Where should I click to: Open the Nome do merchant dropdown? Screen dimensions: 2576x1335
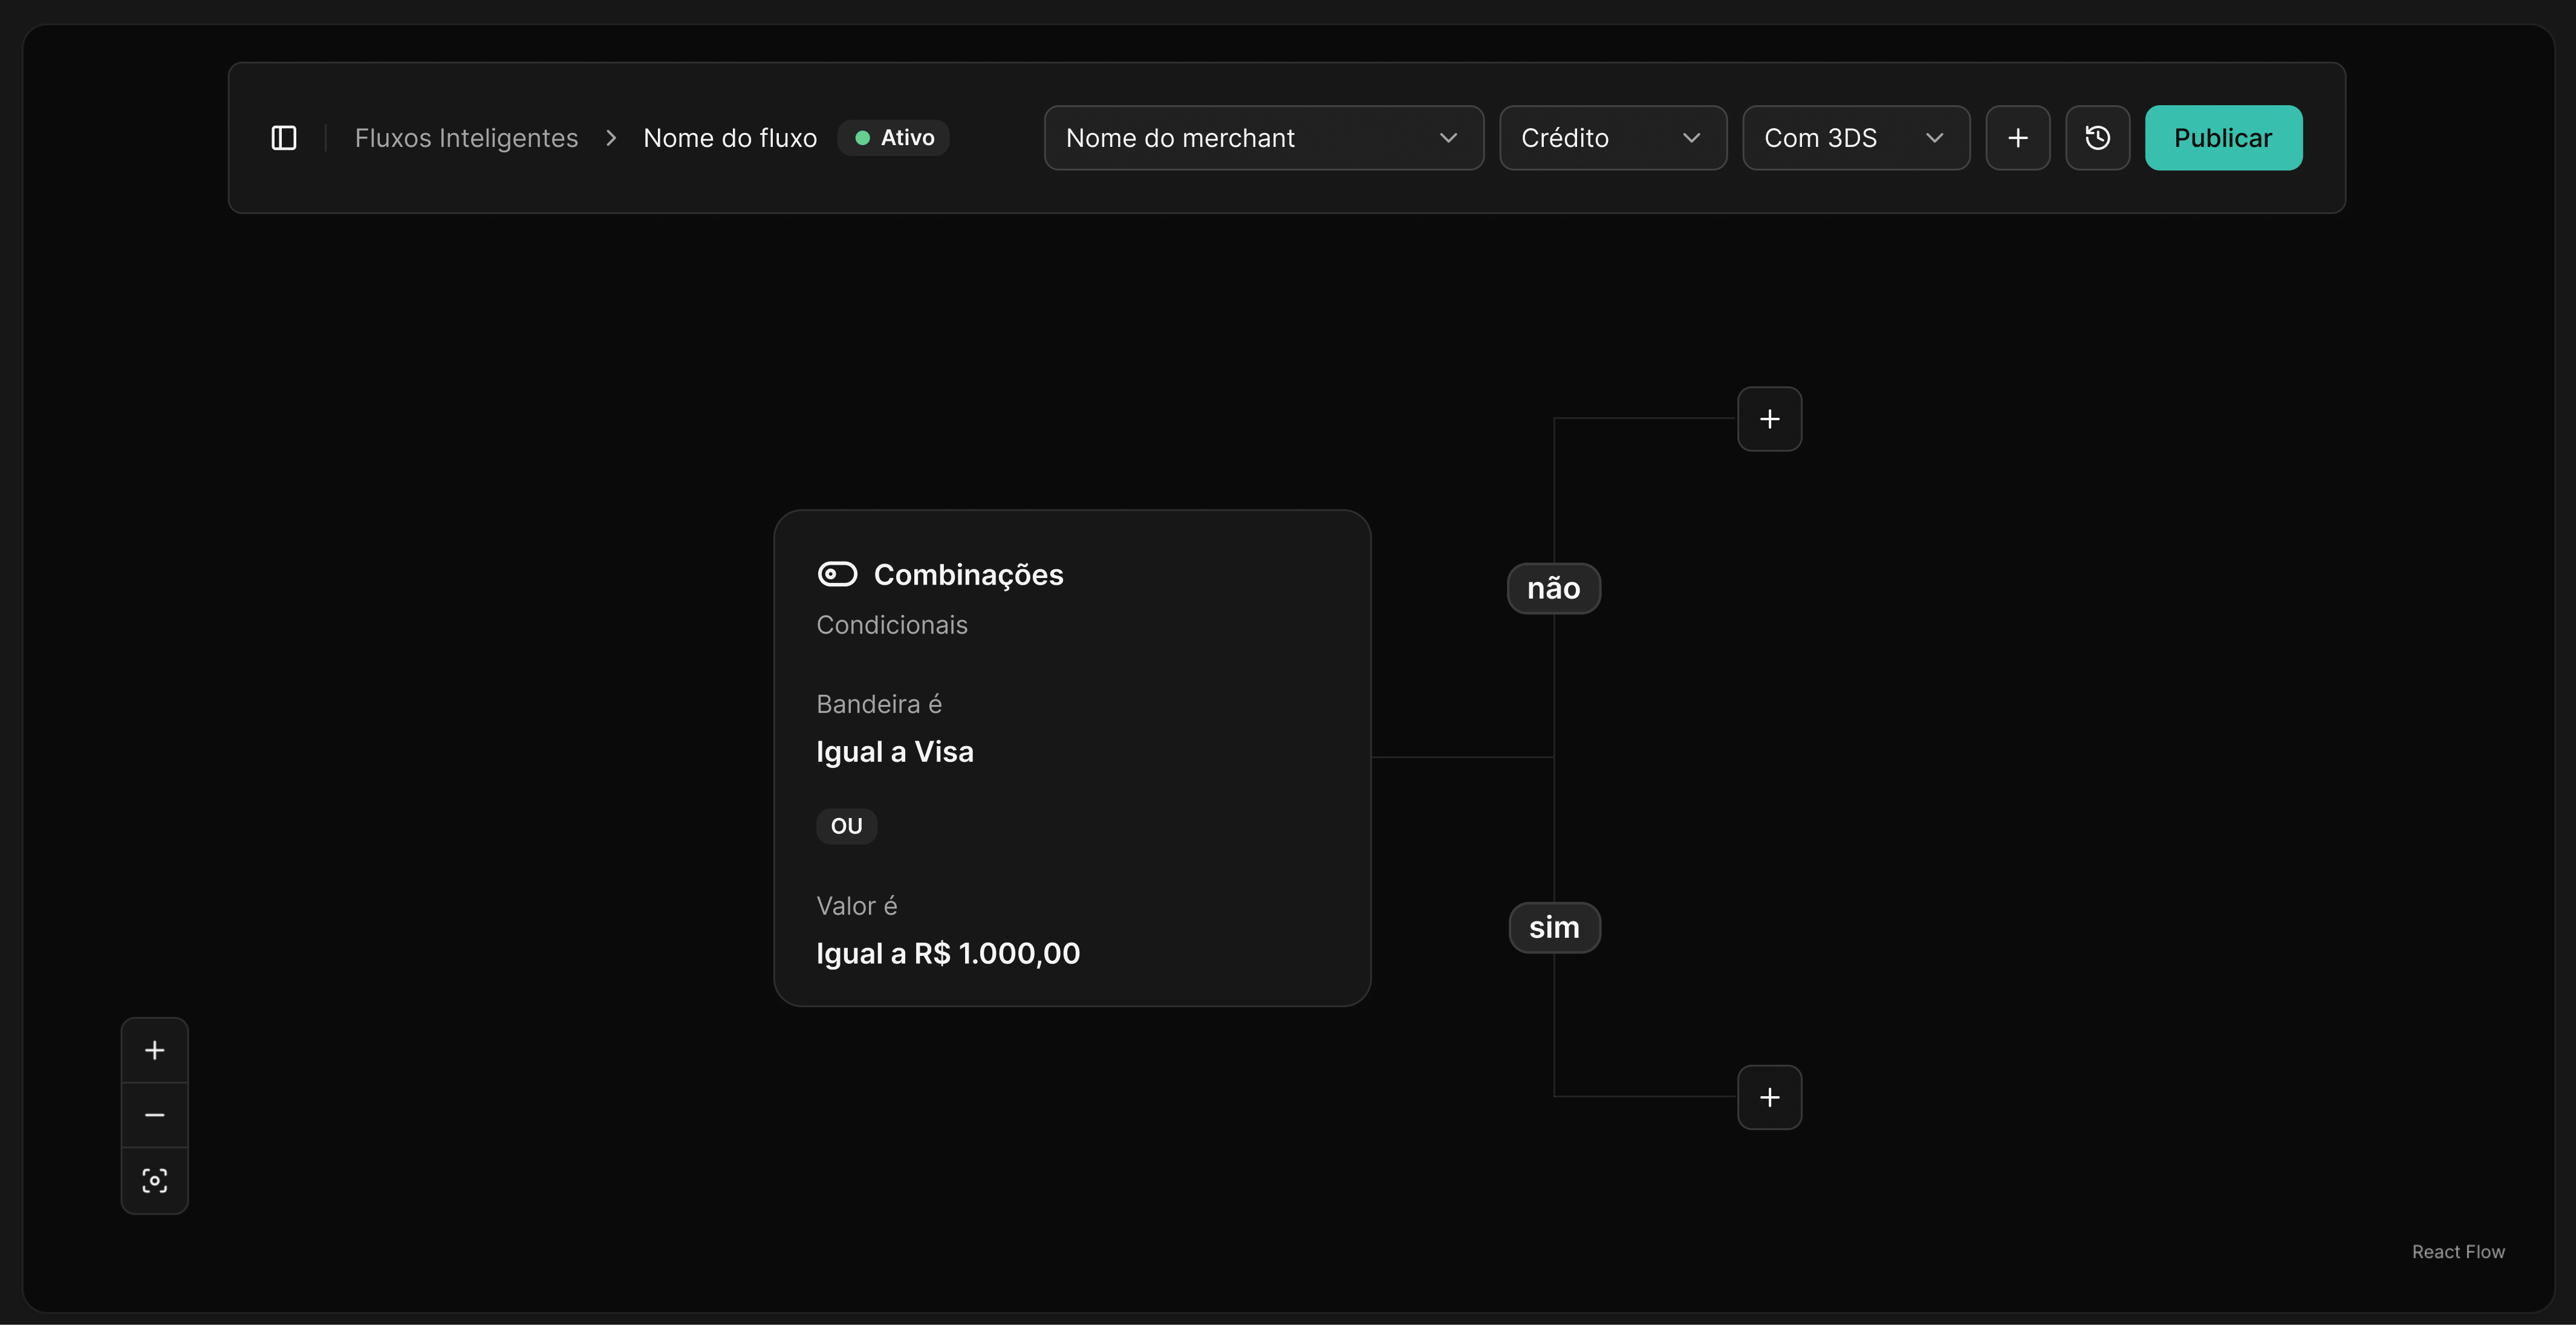[x=1264, y=138]
